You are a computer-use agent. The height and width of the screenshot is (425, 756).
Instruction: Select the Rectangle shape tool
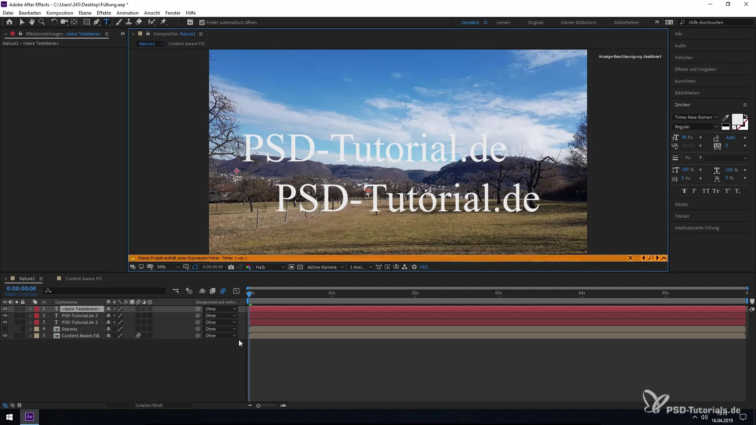tap(87, 22)
